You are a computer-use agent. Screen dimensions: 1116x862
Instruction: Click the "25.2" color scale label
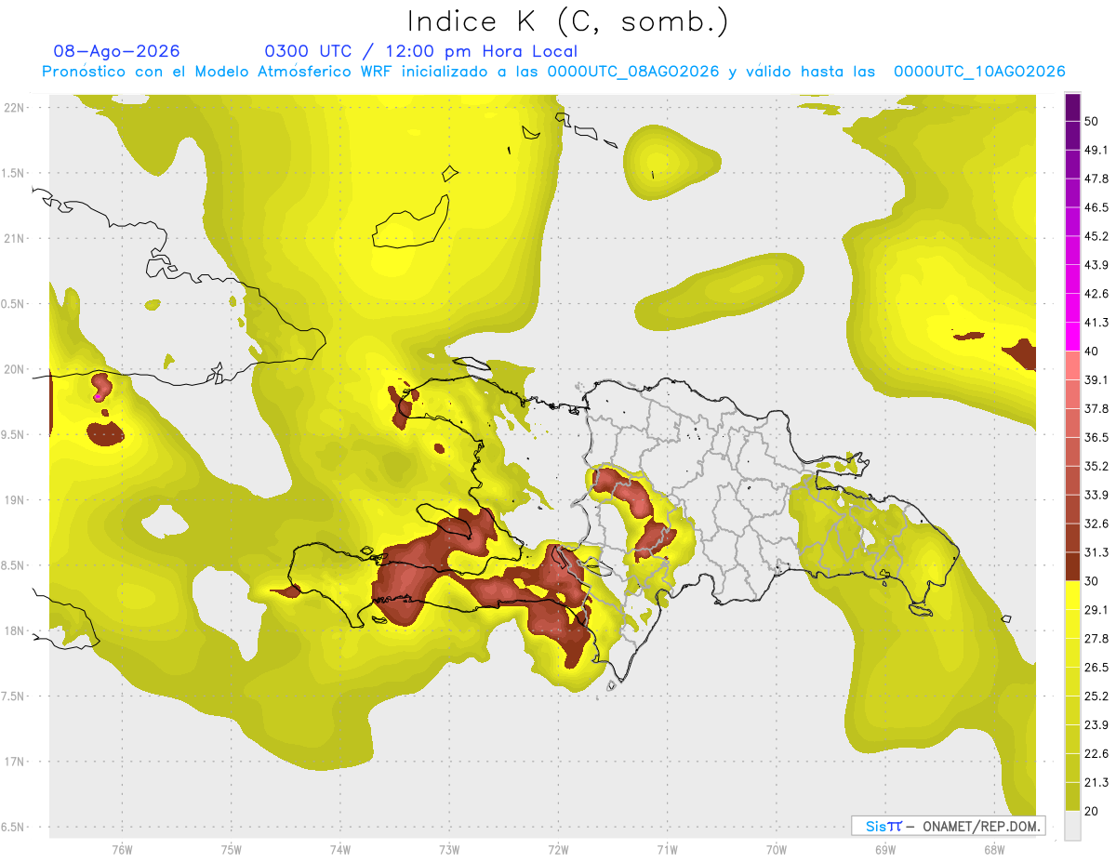tap(1096, 696)
